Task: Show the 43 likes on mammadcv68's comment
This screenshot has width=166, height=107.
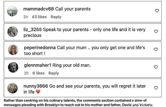Action: tap(39, 17)
